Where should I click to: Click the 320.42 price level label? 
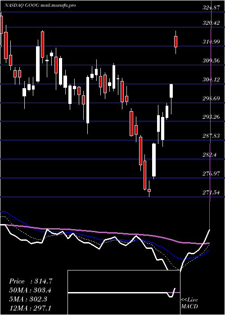[x=211, y=23]
